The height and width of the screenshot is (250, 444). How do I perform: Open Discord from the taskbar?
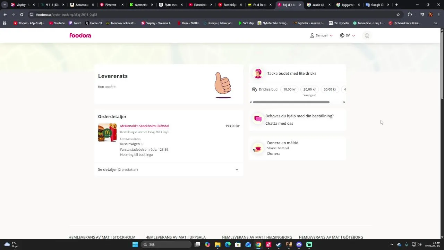coord(299,244)
